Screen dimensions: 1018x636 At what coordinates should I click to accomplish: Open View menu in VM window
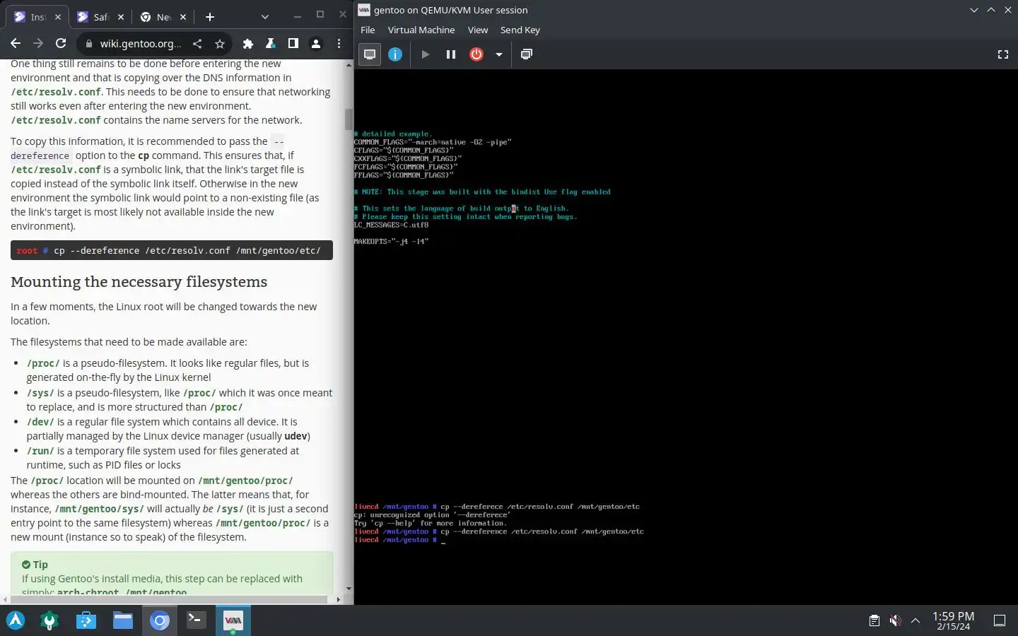pos(478,30)
